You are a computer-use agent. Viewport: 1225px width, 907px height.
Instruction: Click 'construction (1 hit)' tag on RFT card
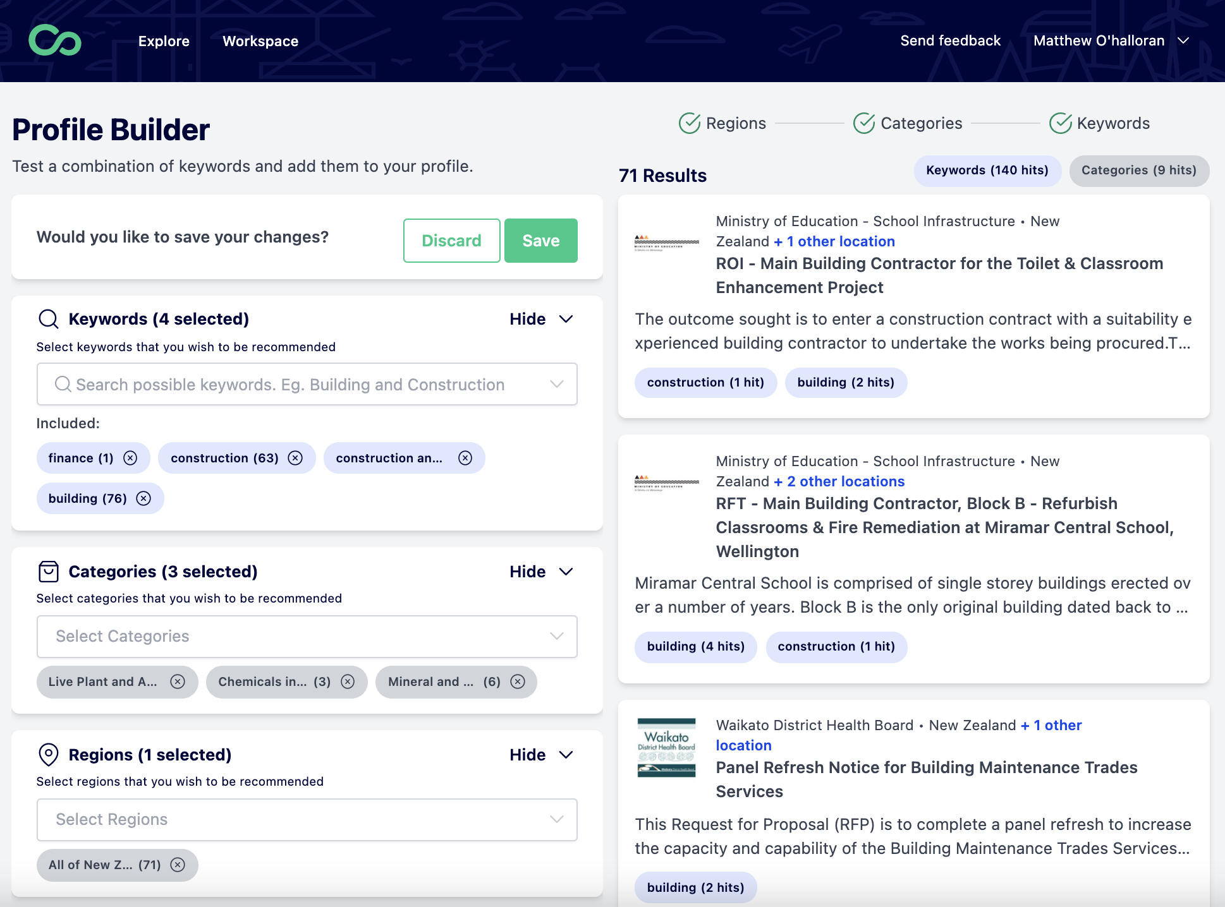[836, 647]
